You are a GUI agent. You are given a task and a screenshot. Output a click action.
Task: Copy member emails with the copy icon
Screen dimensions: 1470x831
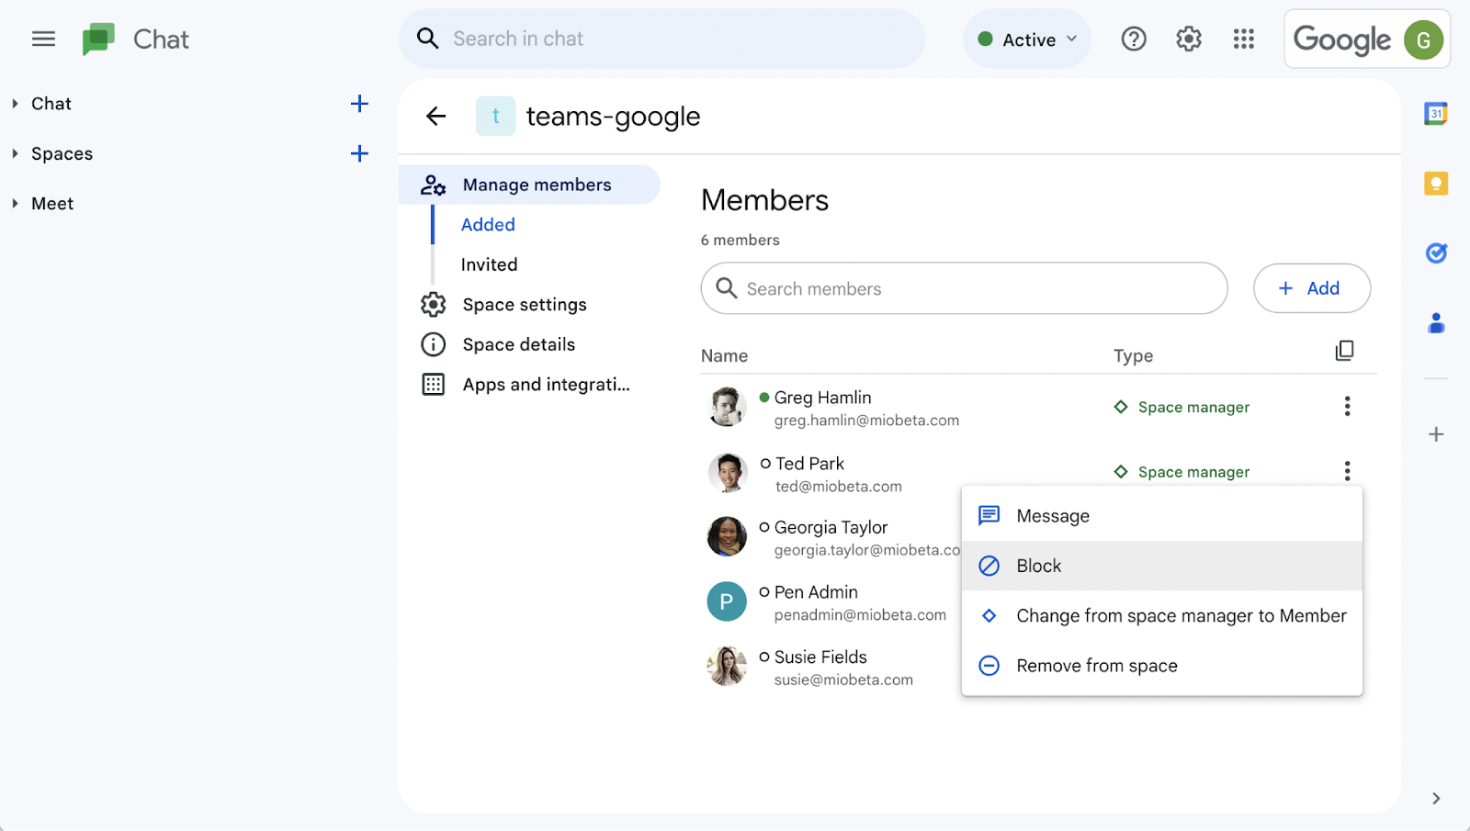coord(1344,351)
